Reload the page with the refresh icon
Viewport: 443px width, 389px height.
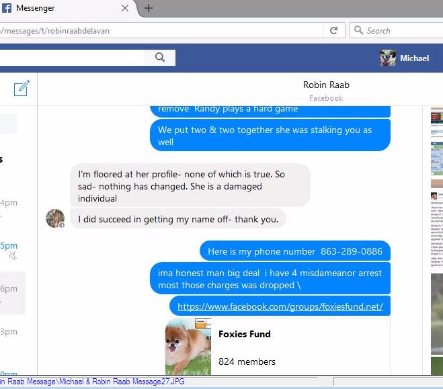click(333, 30)
